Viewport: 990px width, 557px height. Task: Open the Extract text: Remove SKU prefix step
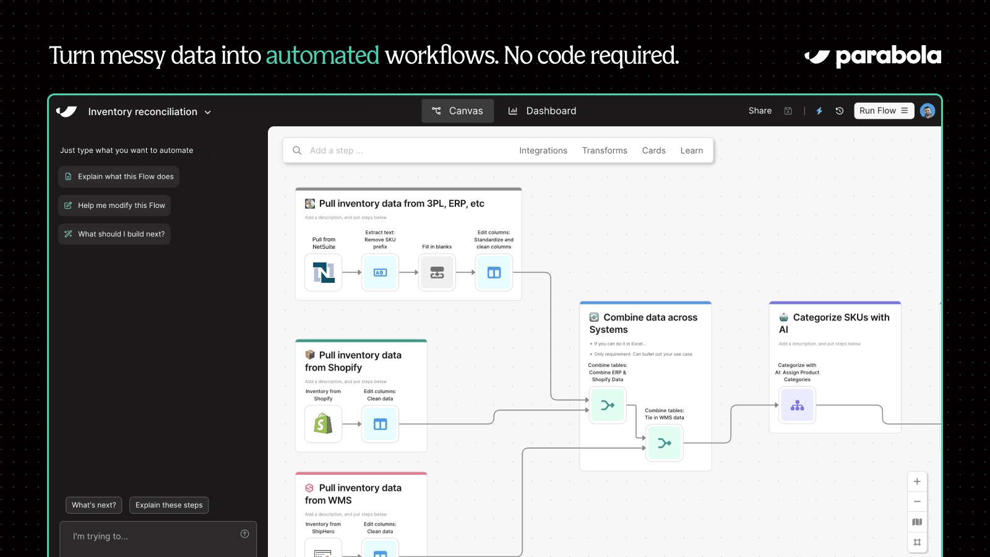tap(379, 272)
